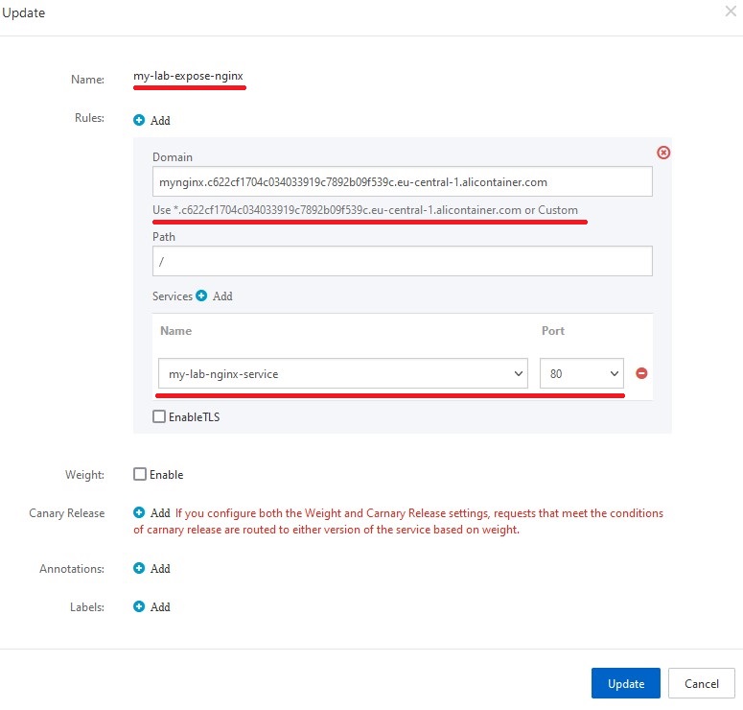This screenshot has width=743, height=710.
Task: Click the Canary Release plus icon
Action: (139, 513)
